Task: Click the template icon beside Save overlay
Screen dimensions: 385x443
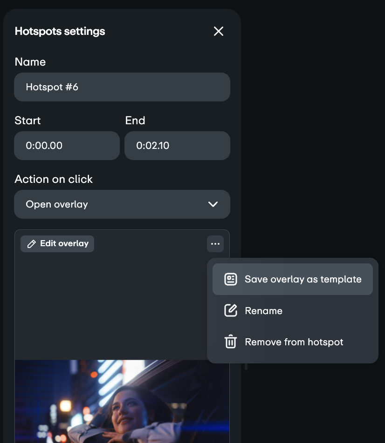Action: (231, 279)
